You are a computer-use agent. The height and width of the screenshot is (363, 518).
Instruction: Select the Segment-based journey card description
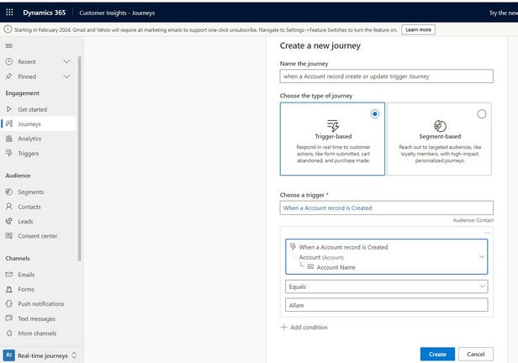click(440, 154)
